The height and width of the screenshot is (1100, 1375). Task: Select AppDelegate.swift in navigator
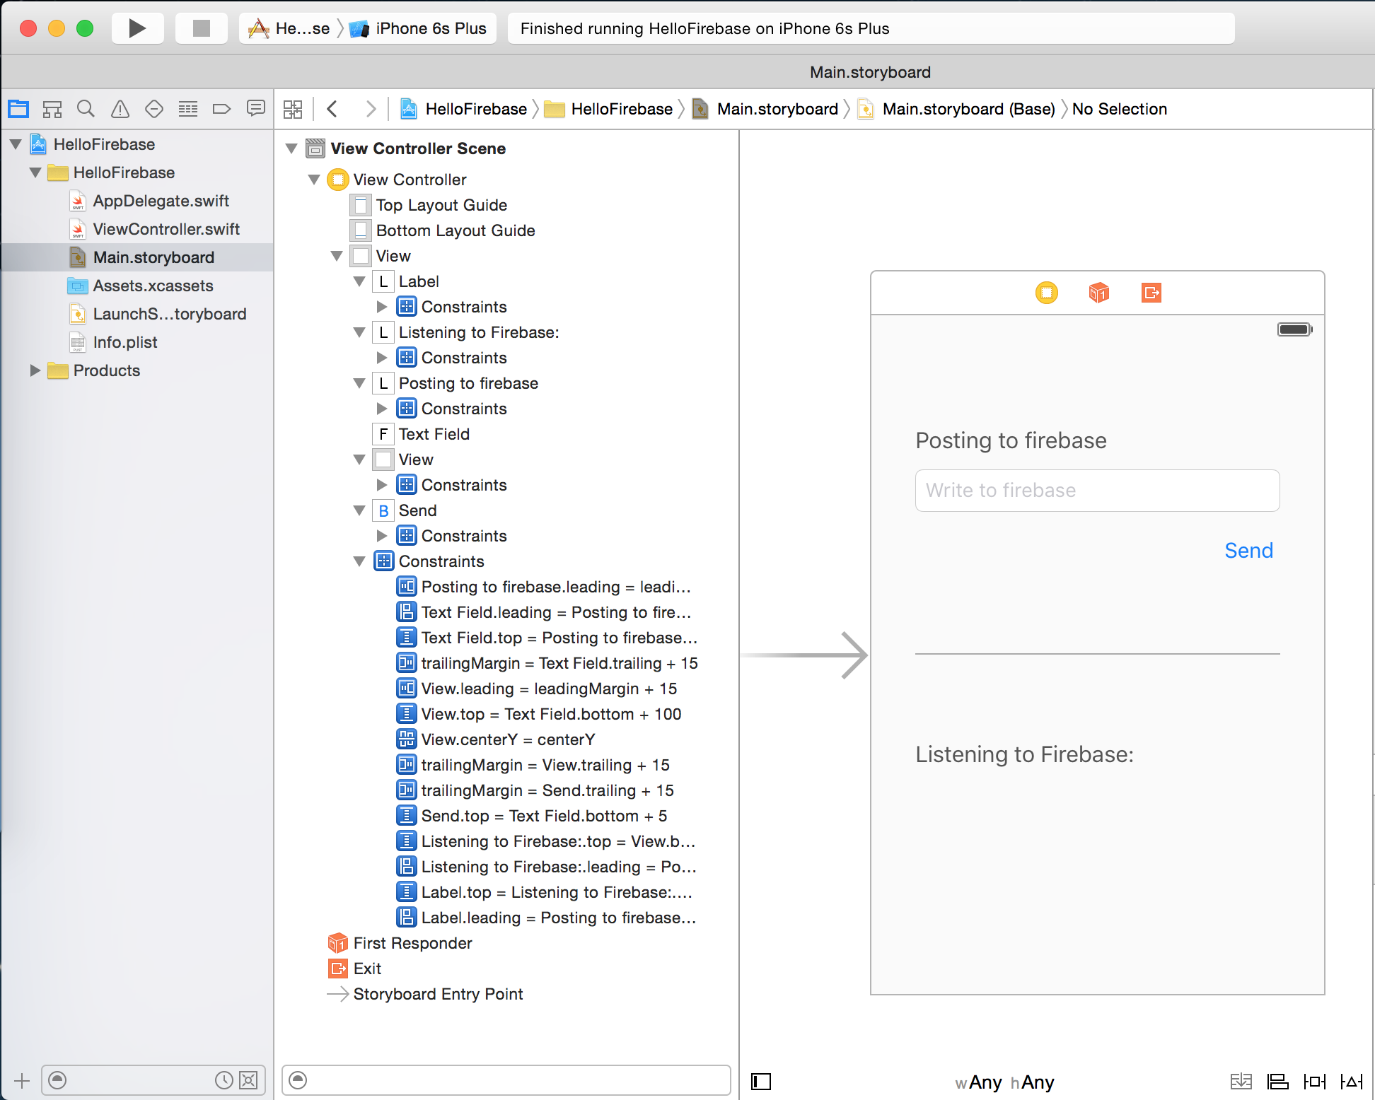[x=161, y=201]
